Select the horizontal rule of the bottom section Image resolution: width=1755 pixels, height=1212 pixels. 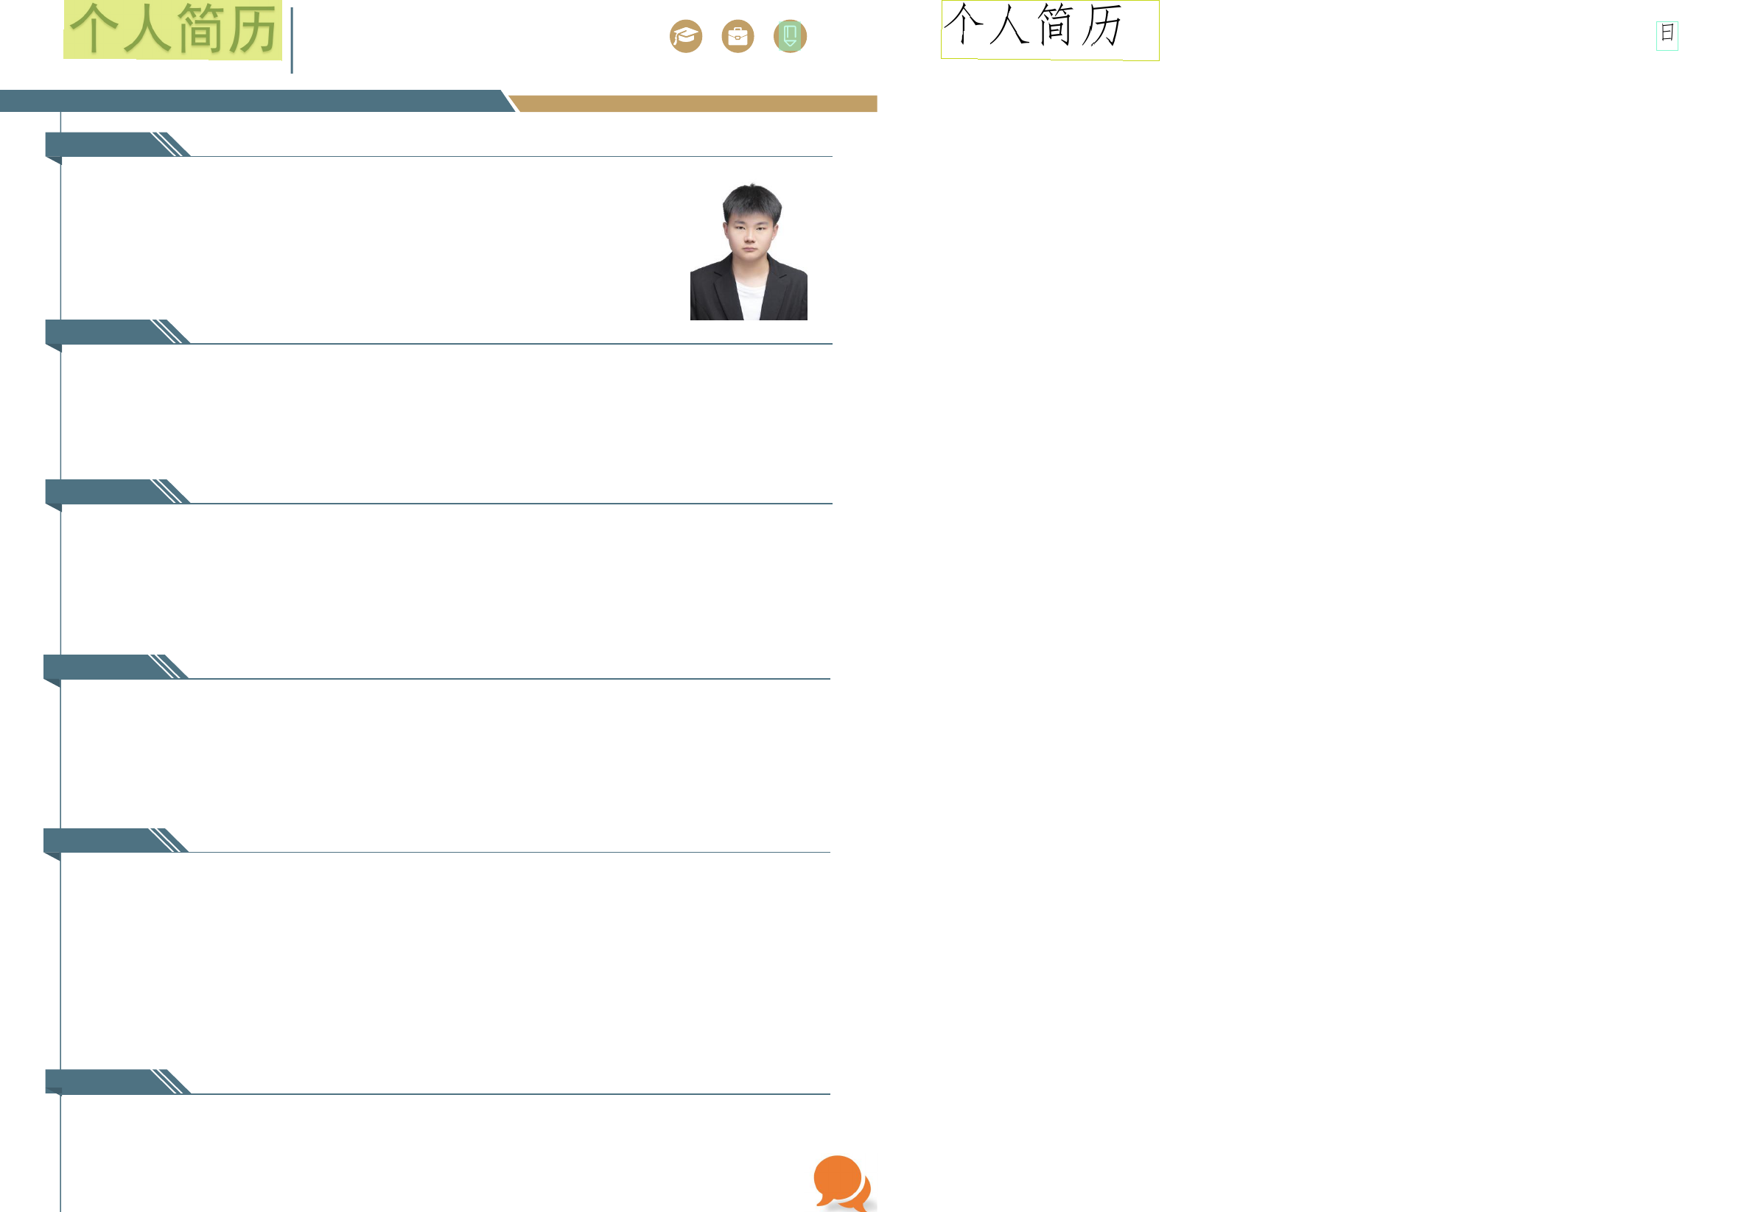point(509,1094)
